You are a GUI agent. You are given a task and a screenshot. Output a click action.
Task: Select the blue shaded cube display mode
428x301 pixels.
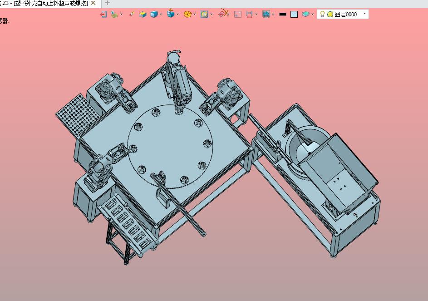(154, 14)
